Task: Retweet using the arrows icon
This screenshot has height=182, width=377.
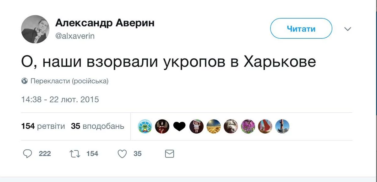Action: coord(74,154)
